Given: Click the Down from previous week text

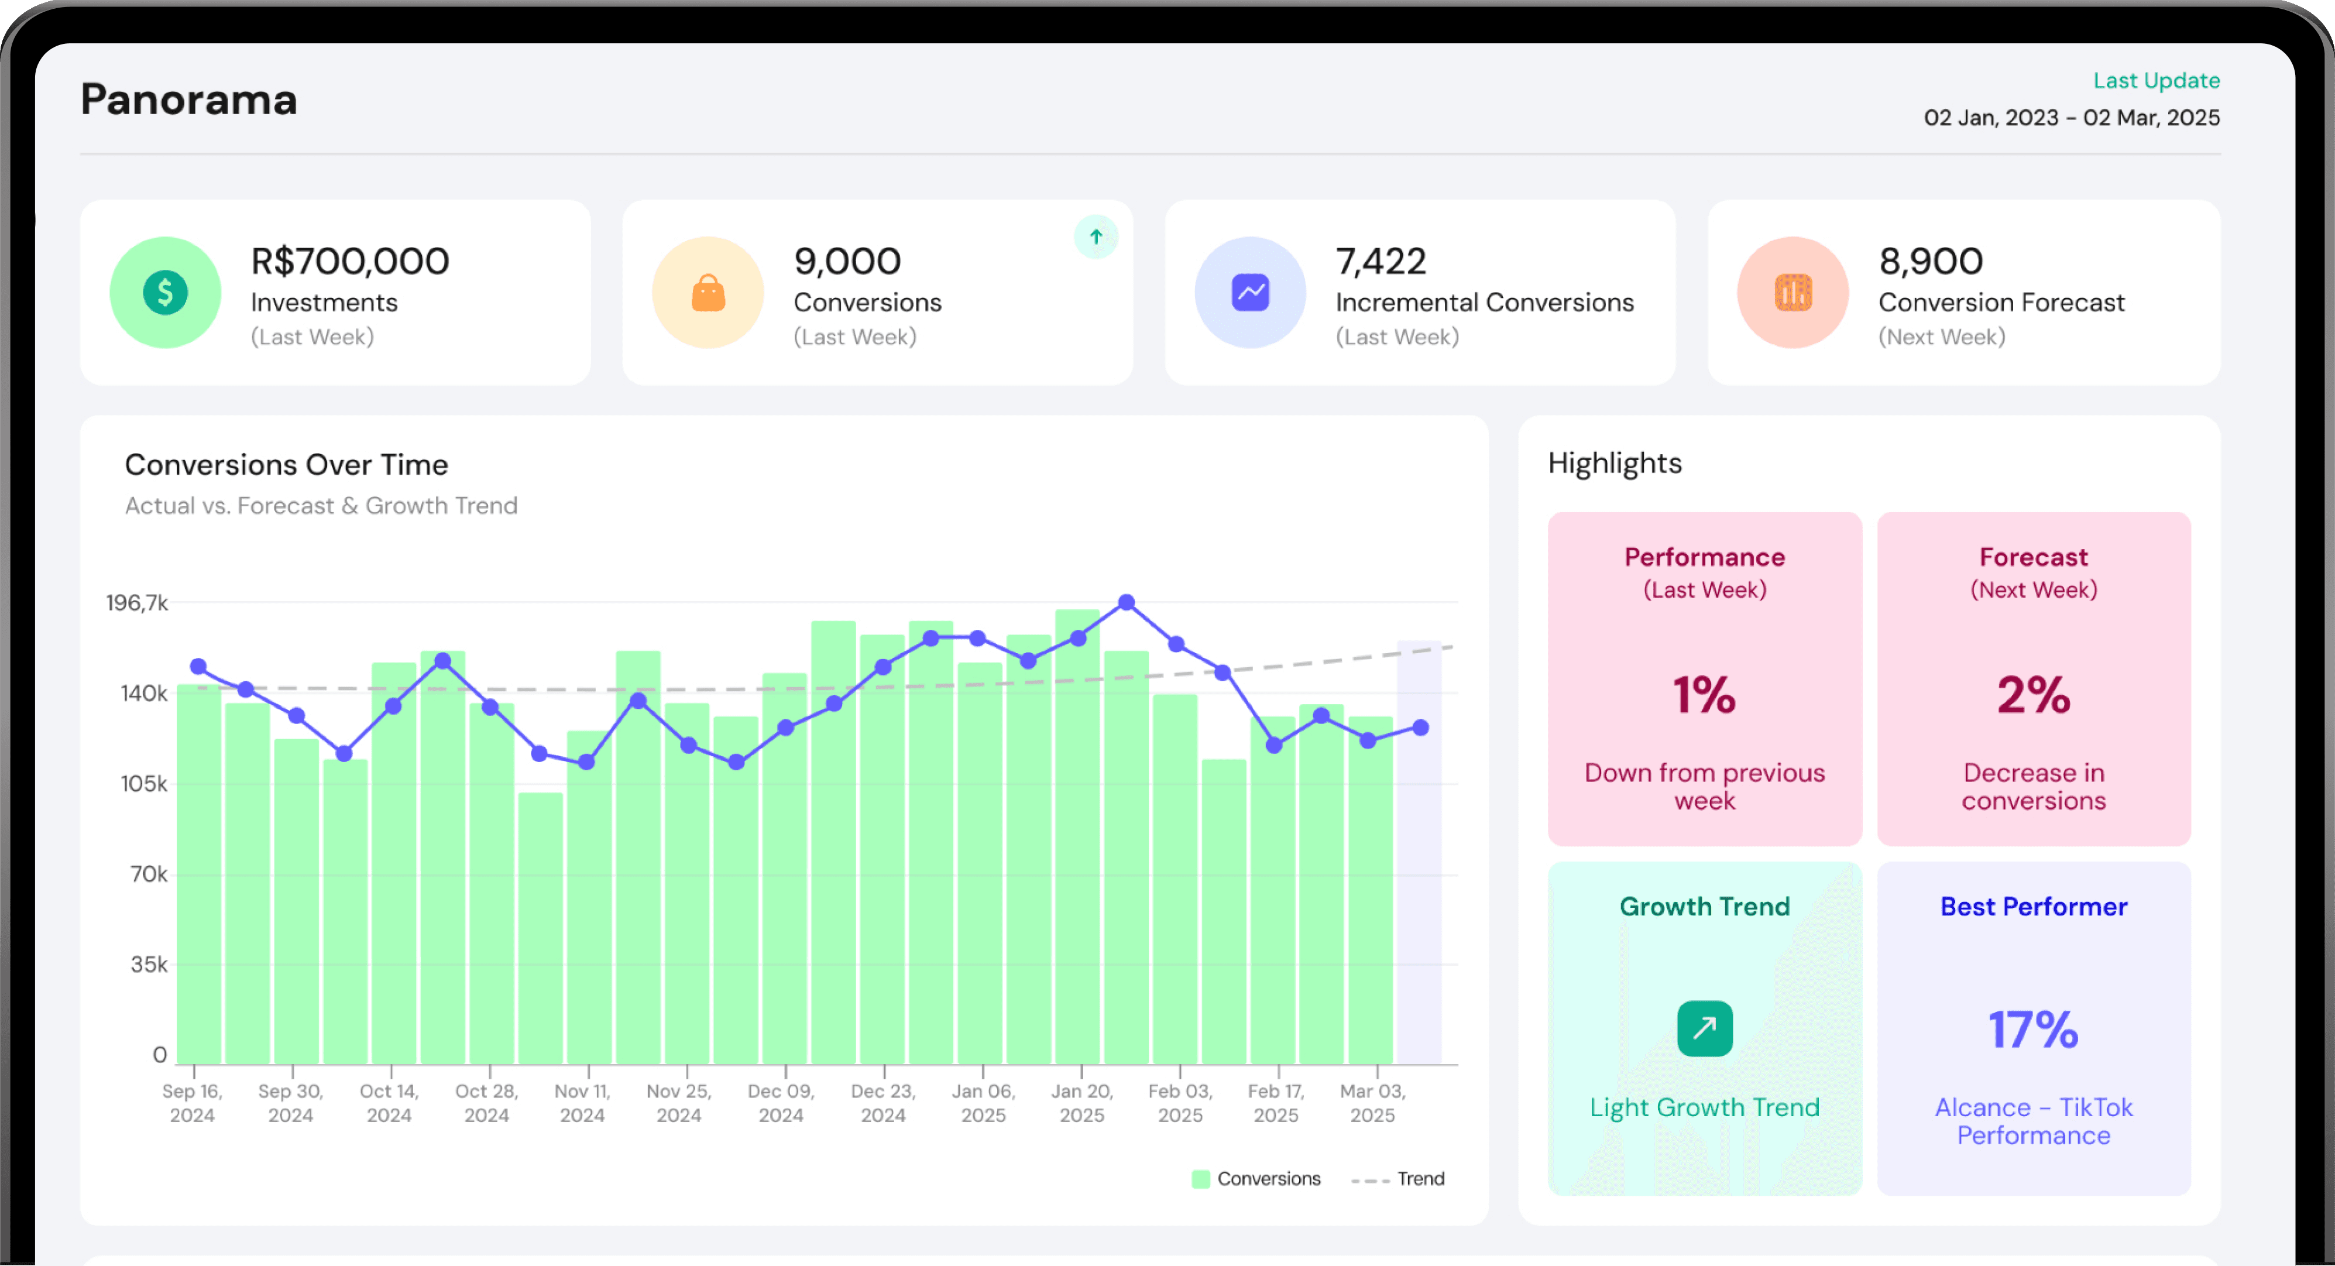Looking at the screenshot, I should pyautogui.click(x=1704, y=786).
